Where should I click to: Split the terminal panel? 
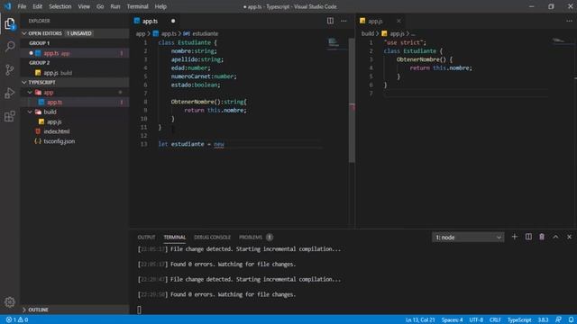tap(528, 237)
